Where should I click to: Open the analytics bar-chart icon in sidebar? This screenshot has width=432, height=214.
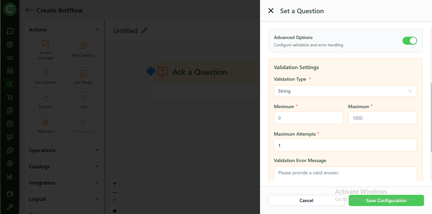click(x=10, y=177)
